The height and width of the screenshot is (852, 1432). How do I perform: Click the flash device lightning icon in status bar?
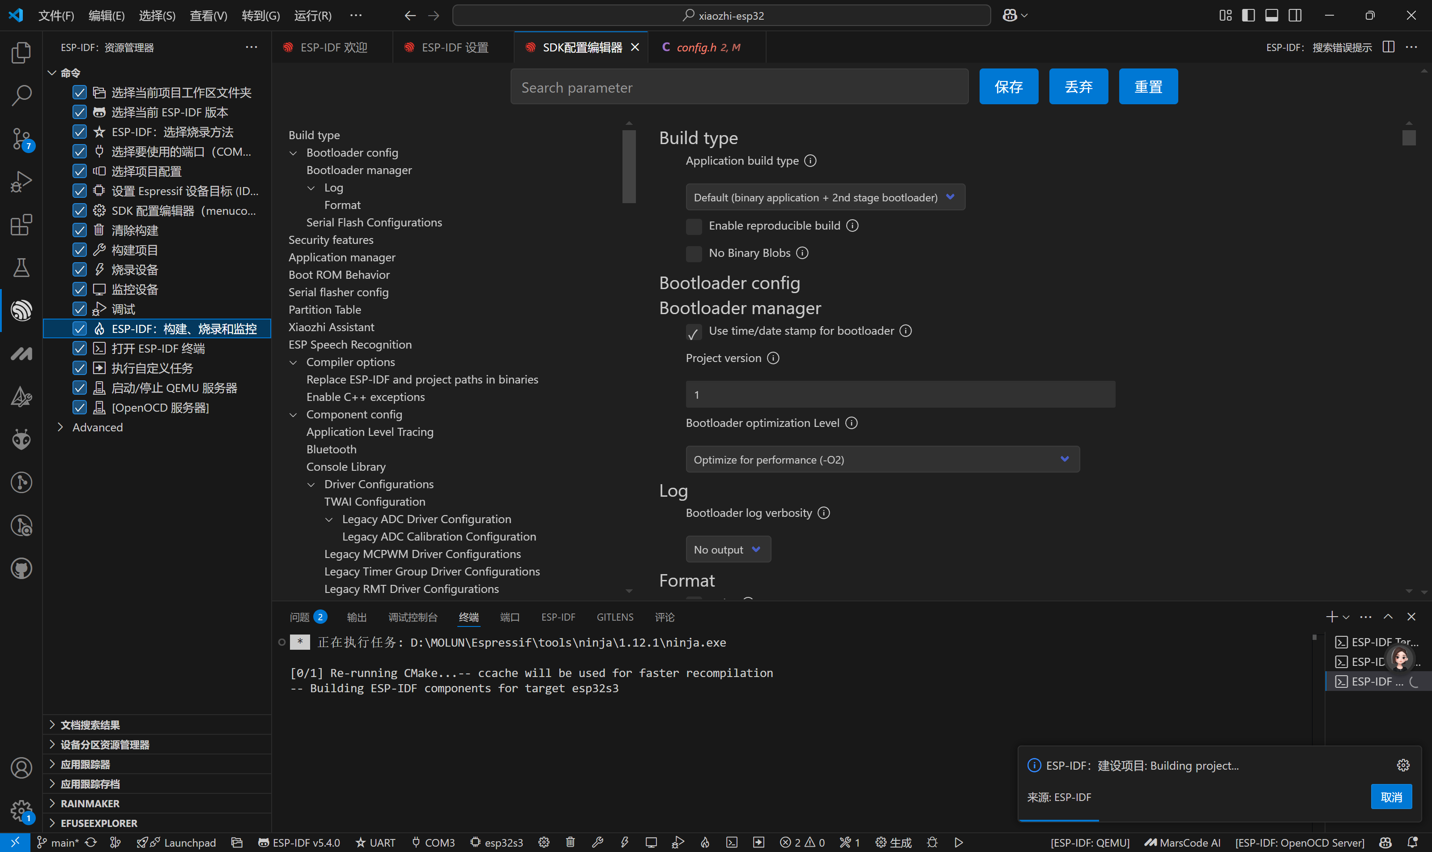tap(624, 842)
